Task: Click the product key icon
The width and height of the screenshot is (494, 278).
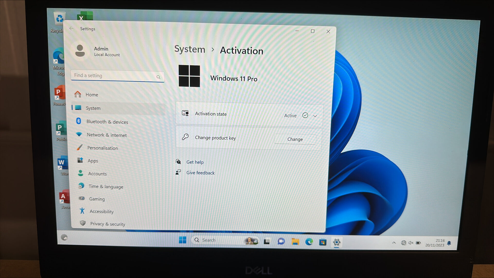Action: coord(185,137)
